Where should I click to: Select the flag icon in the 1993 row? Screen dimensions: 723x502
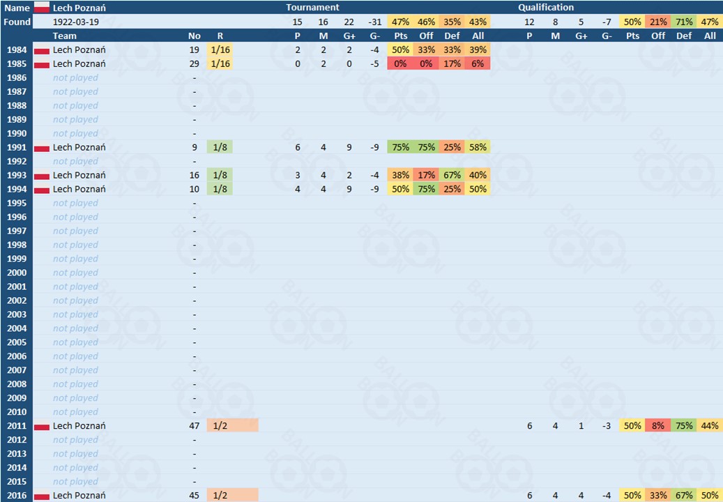click(x=42, y=176)
